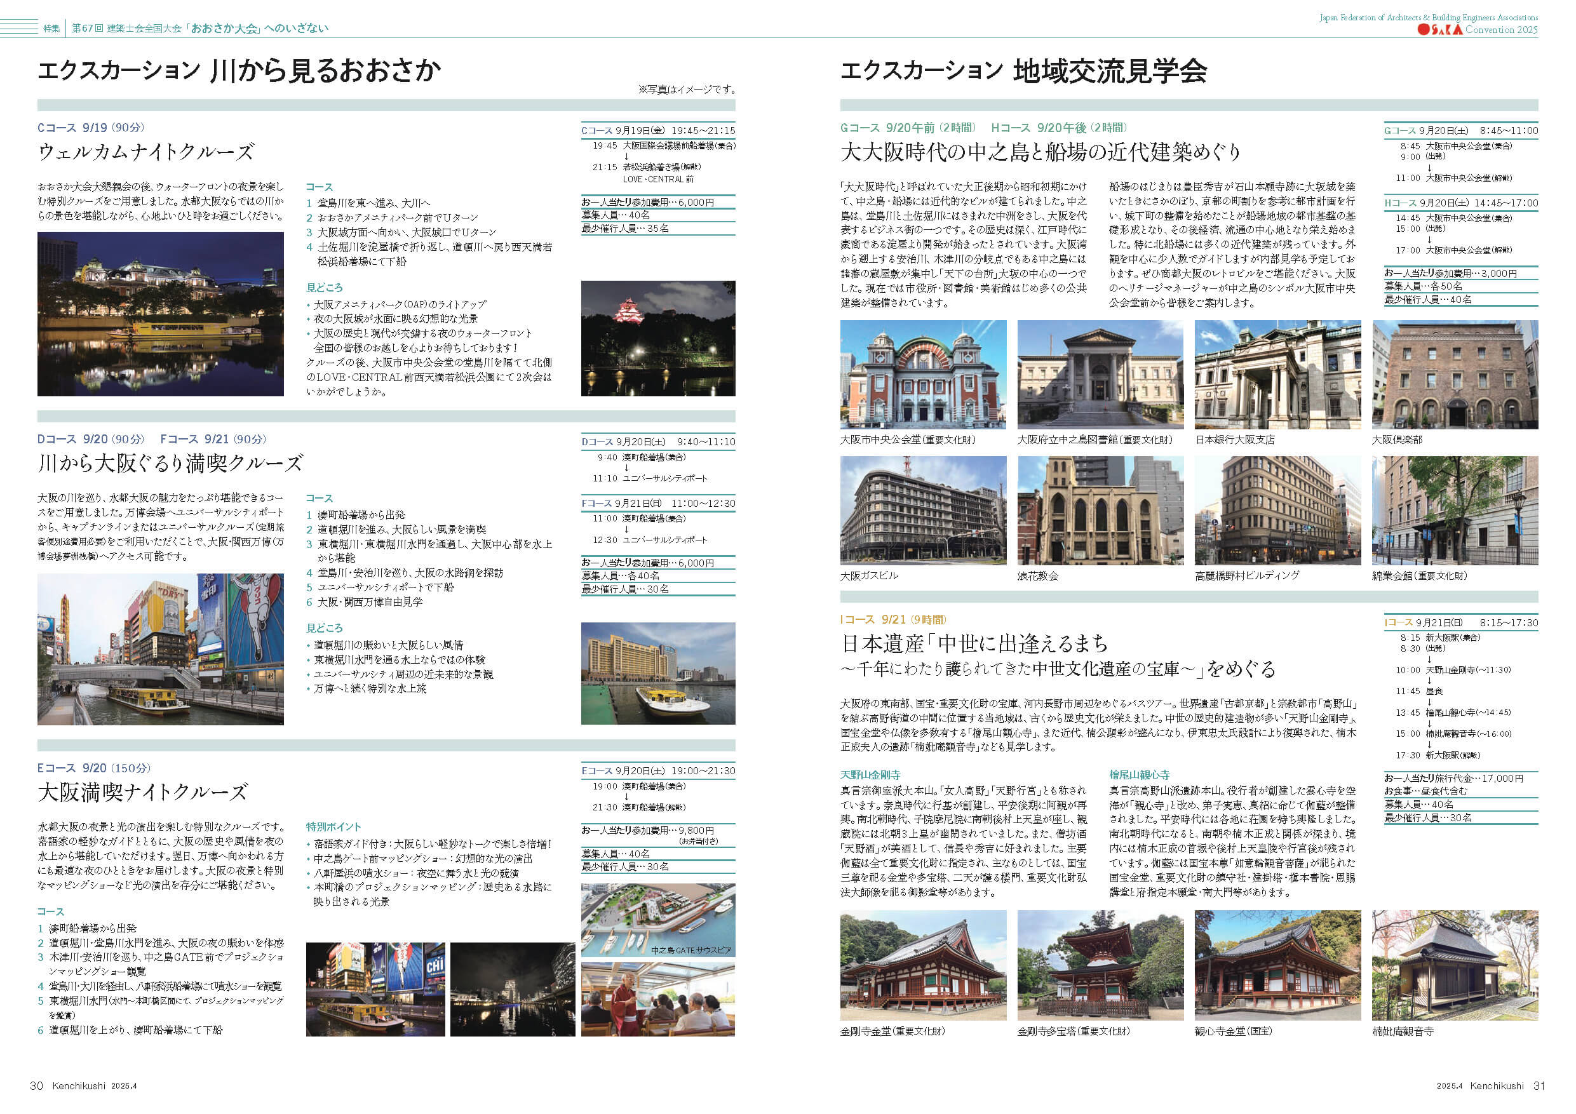Click the Osaka Central Public Hall night photo

click(x=160, y=314)
